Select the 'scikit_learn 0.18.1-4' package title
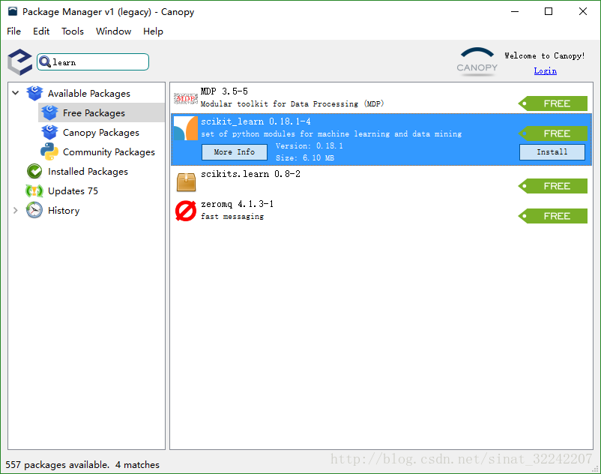Viewport: 601px width, 474px height. pyautogui.click(x=256, y=121)
